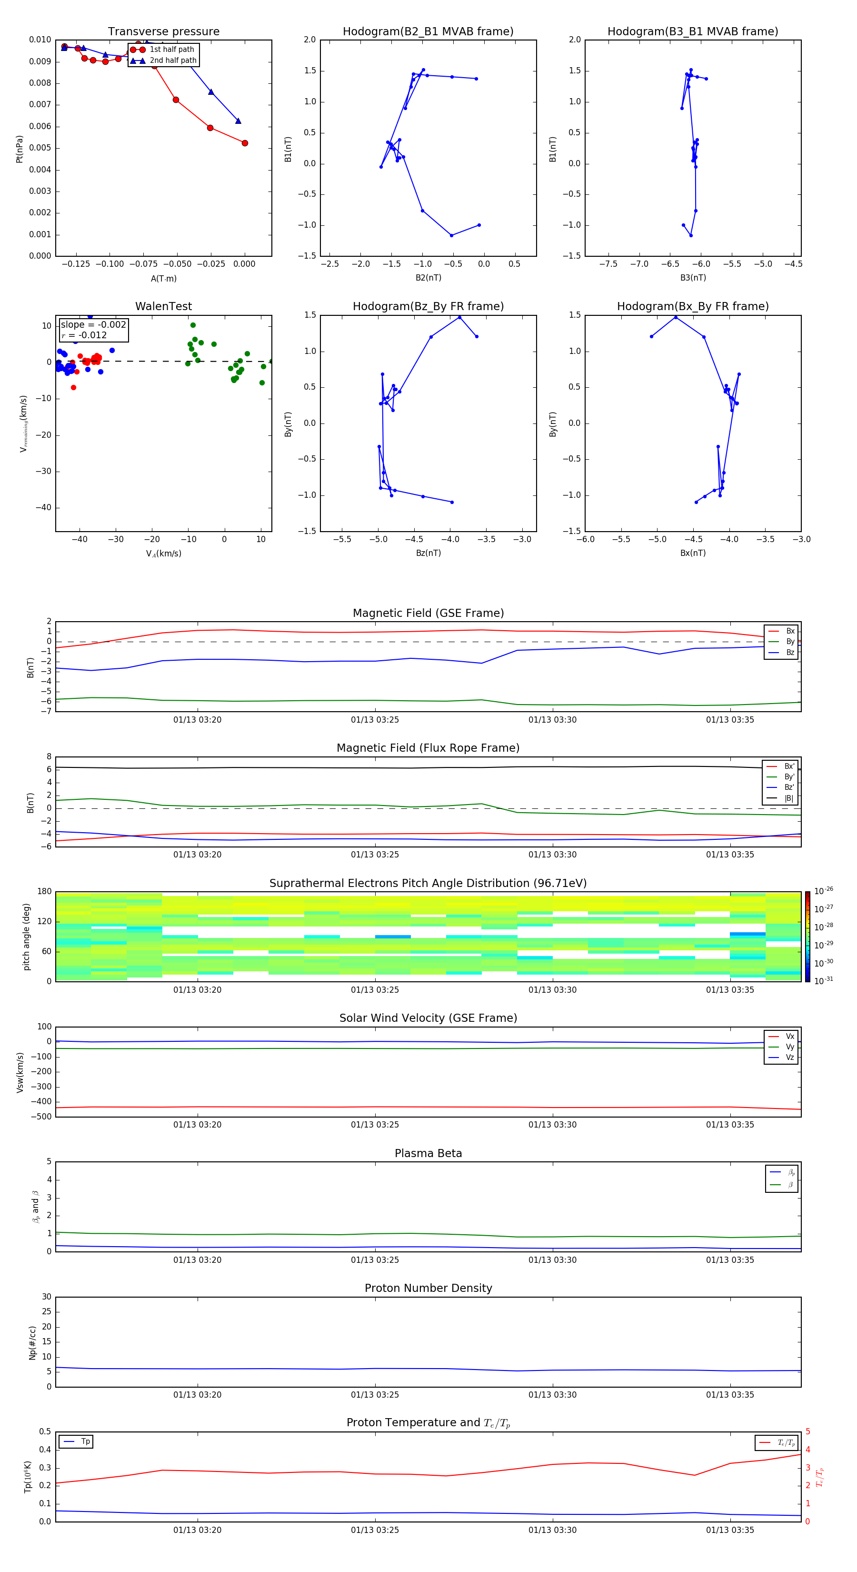Click the 'VA(km/s)' x-axis label

tap(163, 554)
